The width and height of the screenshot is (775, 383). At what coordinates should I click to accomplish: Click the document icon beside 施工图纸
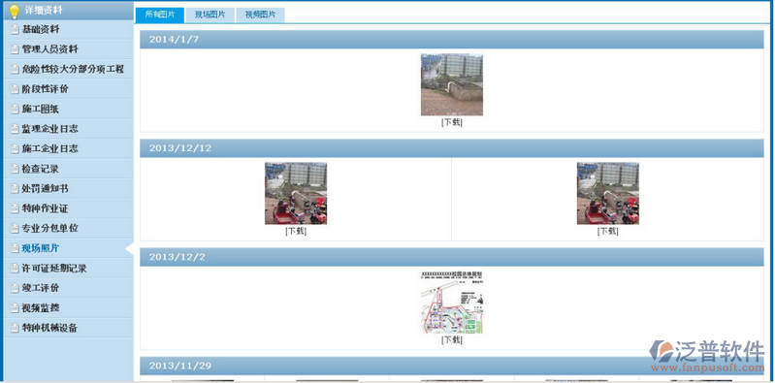click(15, 110)
